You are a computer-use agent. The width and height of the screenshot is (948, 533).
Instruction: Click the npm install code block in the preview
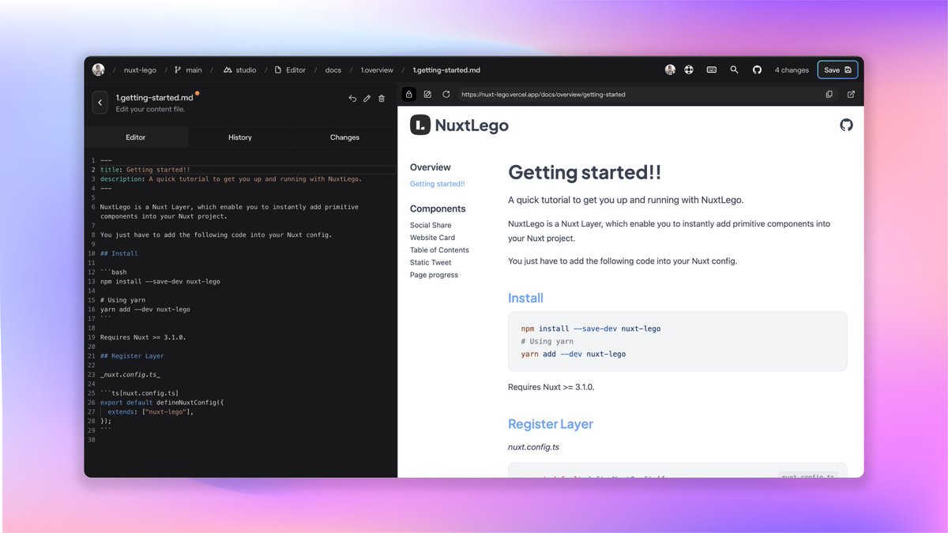tap(677, 341)
